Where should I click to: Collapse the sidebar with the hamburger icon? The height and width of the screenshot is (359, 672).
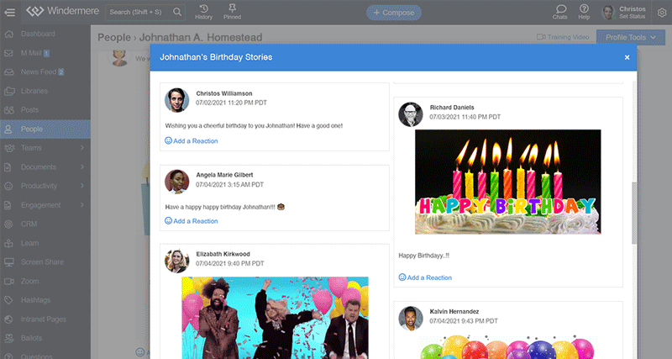[9, 13]
